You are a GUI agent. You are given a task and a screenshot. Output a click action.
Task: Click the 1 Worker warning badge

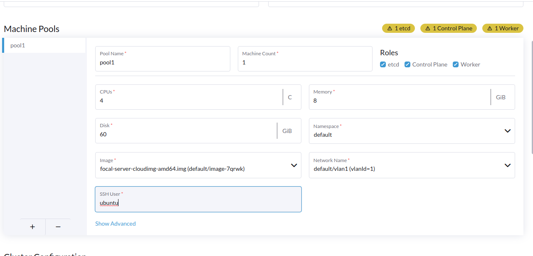click(503, 28)
